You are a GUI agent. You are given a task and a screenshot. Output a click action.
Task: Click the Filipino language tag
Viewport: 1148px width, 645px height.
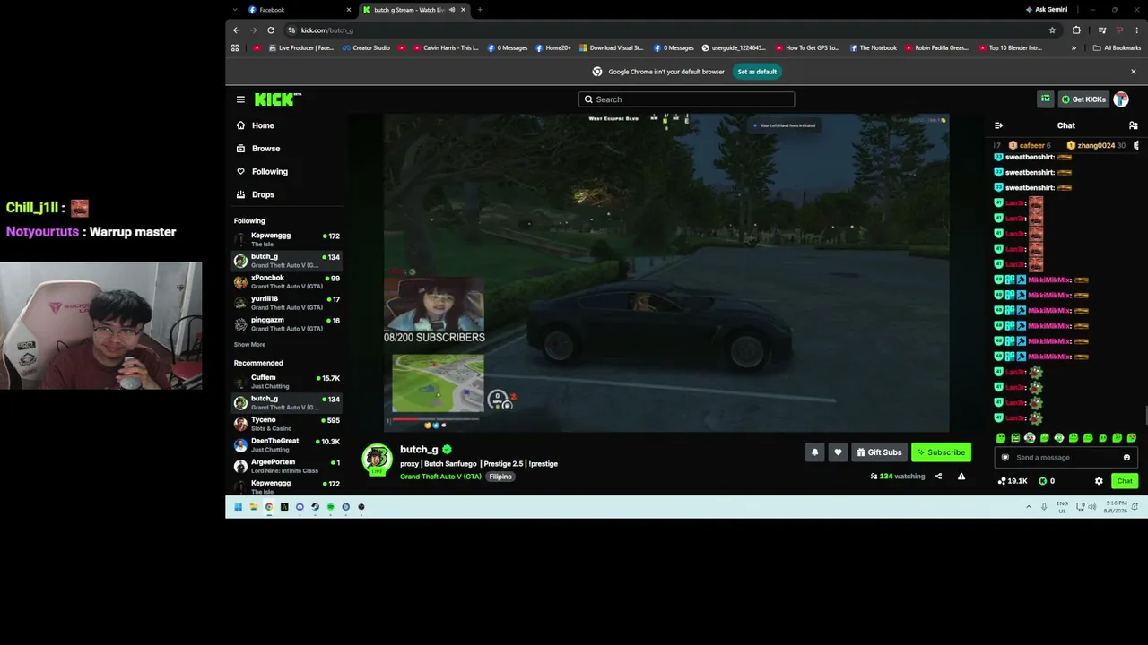pos(500,477)
